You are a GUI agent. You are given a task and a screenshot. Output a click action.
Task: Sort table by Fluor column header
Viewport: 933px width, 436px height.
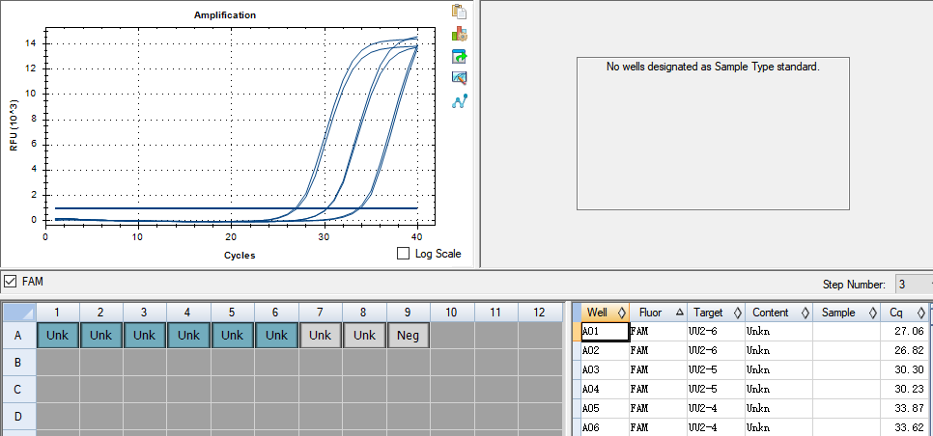point(658,313)
